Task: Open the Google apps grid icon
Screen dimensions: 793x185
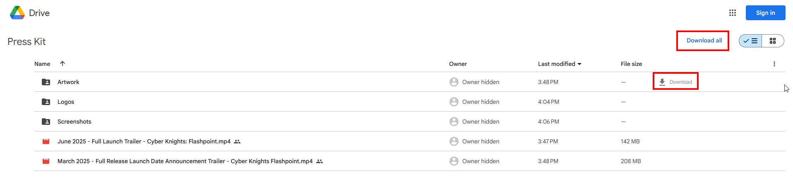Action: [732, 13]
